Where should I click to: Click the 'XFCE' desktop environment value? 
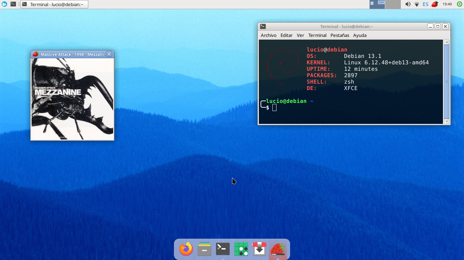coord(351,88)
